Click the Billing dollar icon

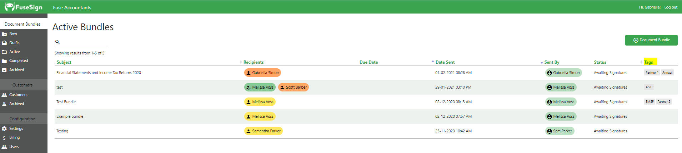pyautogui.click(x=4, y=138)
